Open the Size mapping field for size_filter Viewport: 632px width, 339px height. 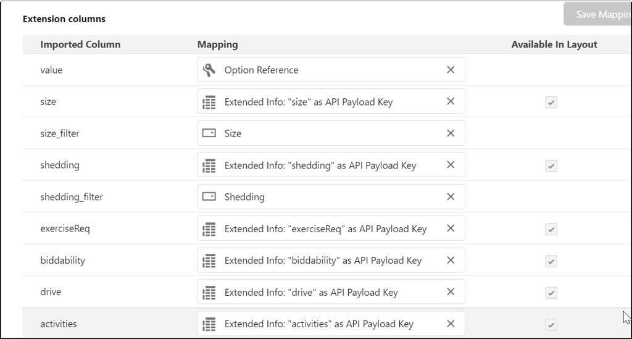(331, 133)
